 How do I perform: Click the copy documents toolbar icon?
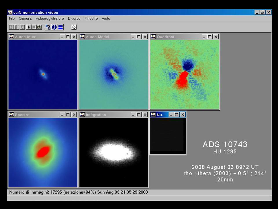click(x=48, y=27)
